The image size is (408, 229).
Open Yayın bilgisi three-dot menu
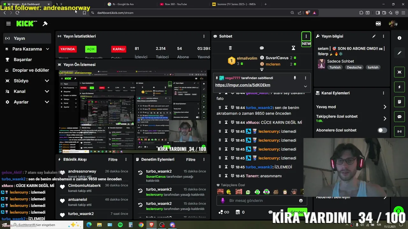pos(383,36)
